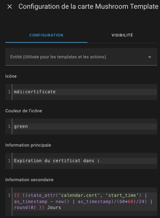The image size is (160, 218).
Task: Switch to the Configuration tab
Action: [46, 35]
